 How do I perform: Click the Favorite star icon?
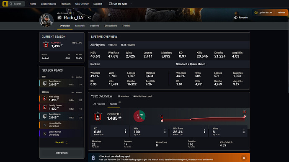[235, 18]
